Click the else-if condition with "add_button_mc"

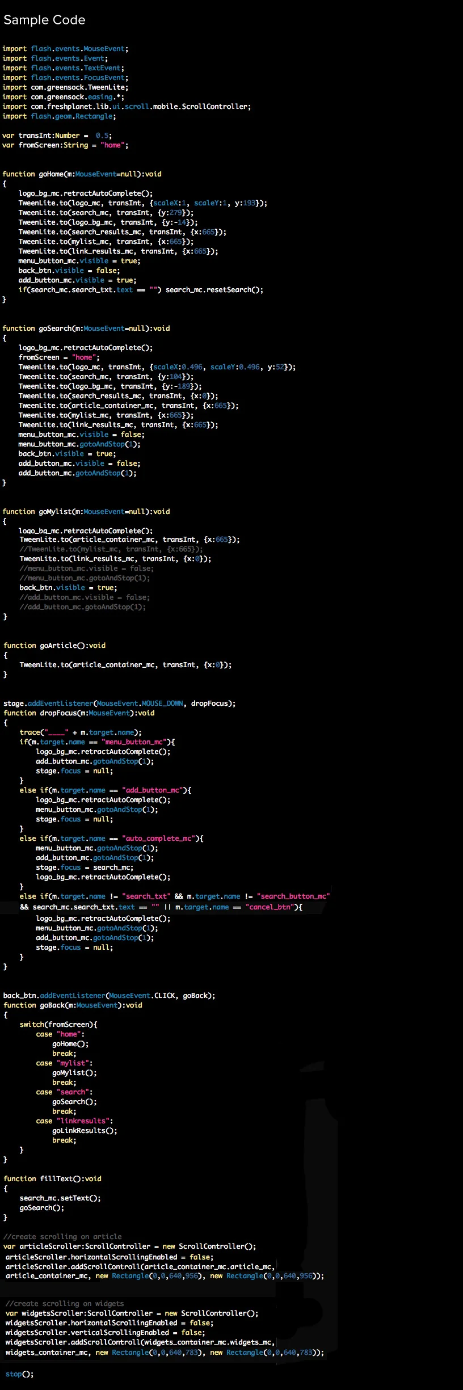pyautogui.click(x=106, y=790)
